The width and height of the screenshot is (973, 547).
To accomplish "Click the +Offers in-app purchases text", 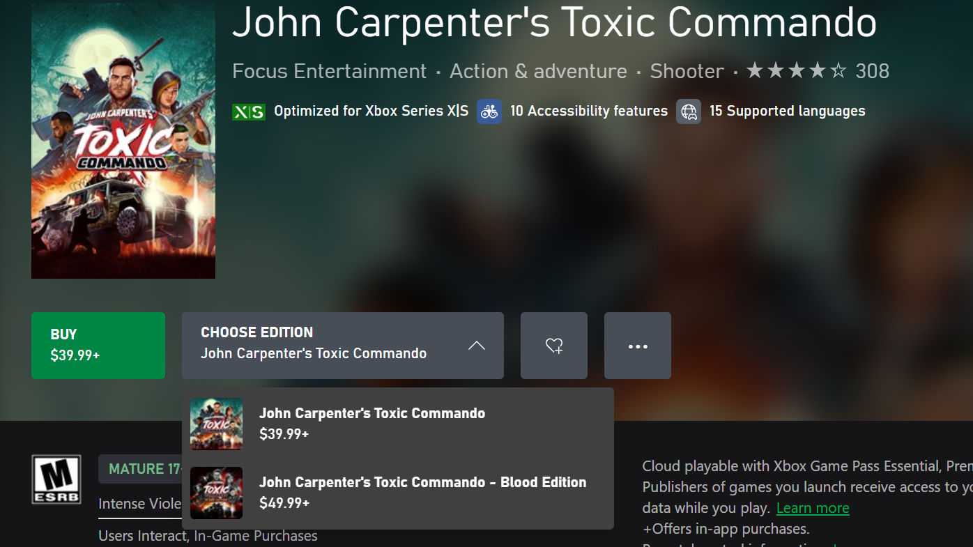I will pos(726,529).
